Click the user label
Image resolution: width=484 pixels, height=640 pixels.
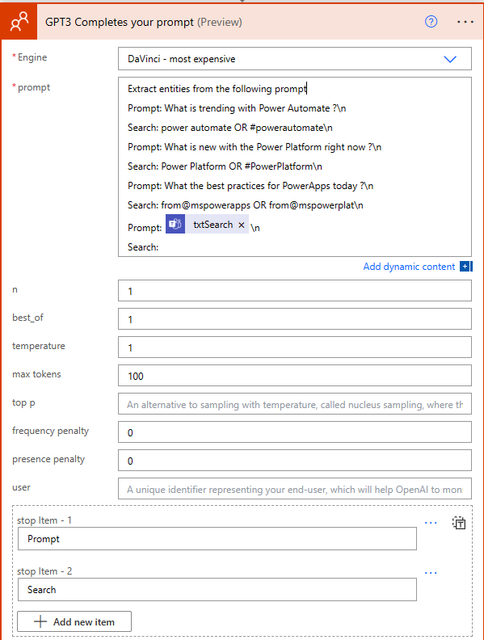[21, 487]
